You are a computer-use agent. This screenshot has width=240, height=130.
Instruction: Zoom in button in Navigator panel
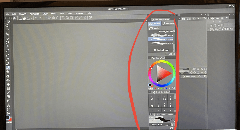click(x=195, y=69)
